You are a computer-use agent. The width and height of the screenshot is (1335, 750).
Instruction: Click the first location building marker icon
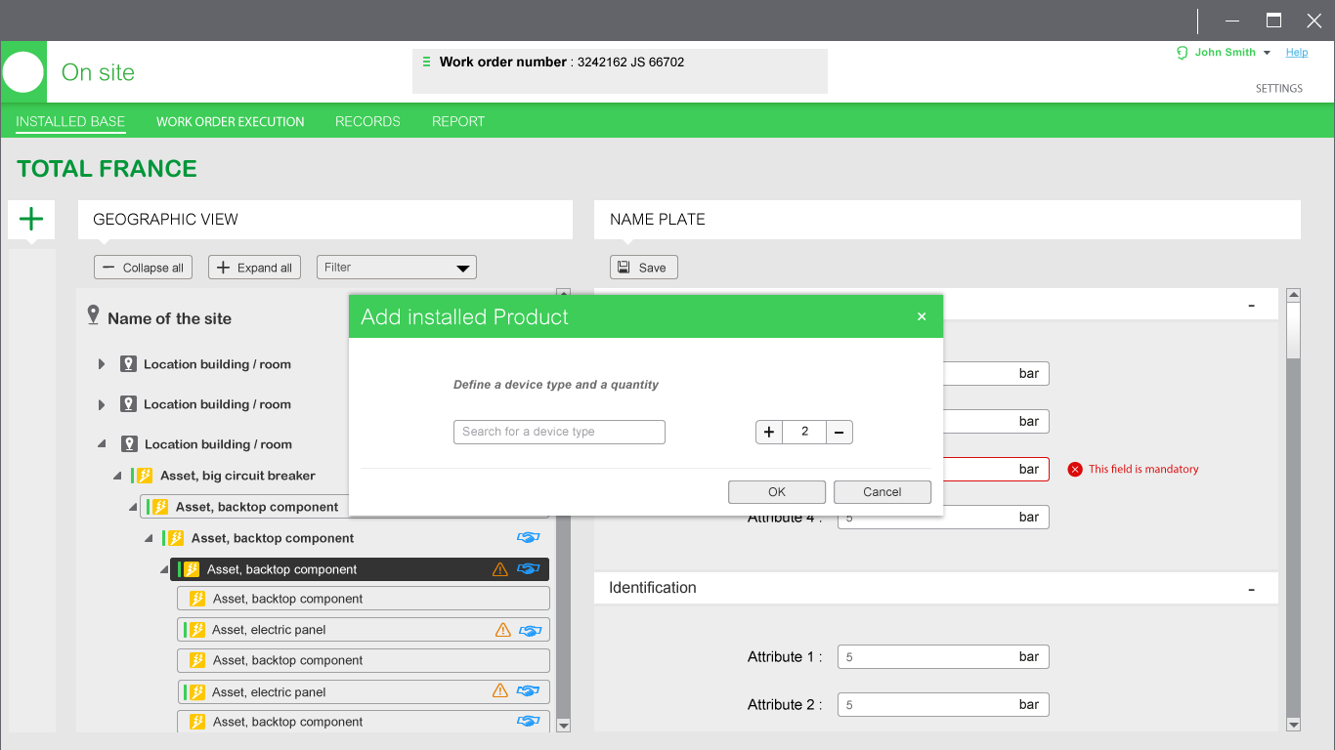pos(128,364)
